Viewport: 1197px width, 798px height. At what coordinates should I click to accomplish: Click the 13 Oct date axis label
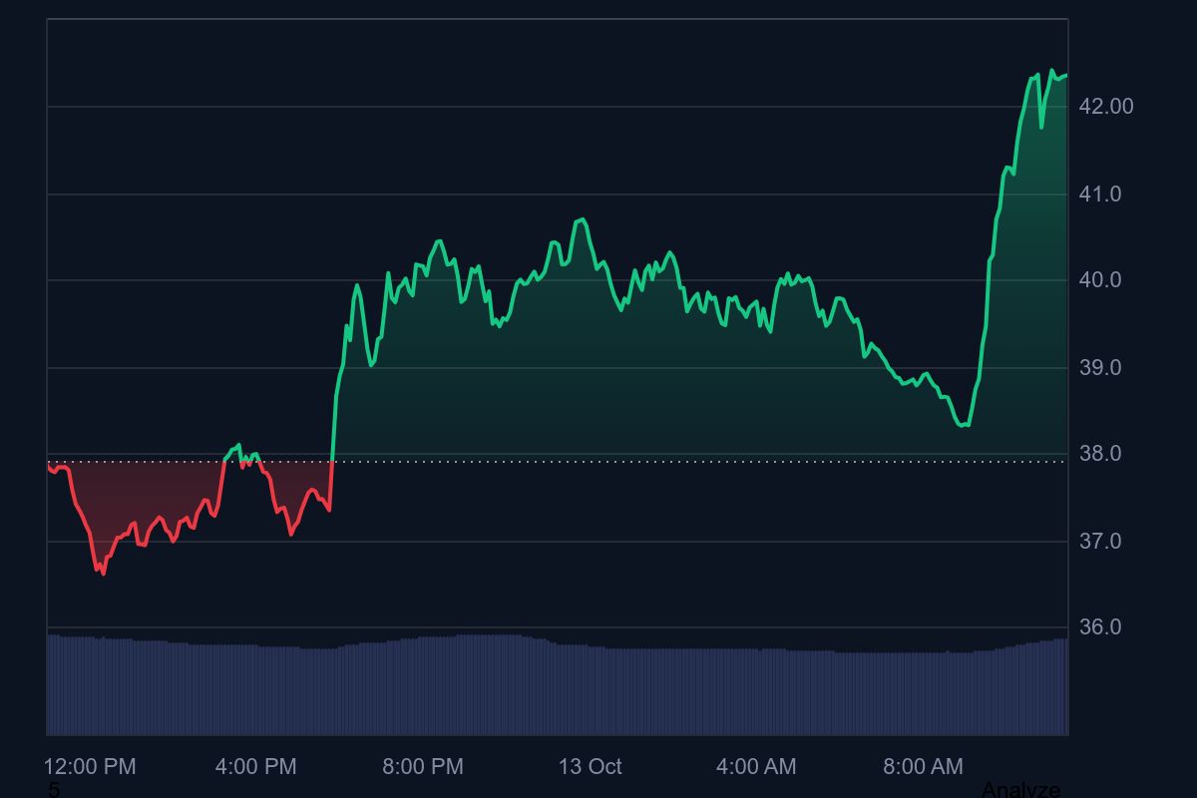tap(590, 766)
